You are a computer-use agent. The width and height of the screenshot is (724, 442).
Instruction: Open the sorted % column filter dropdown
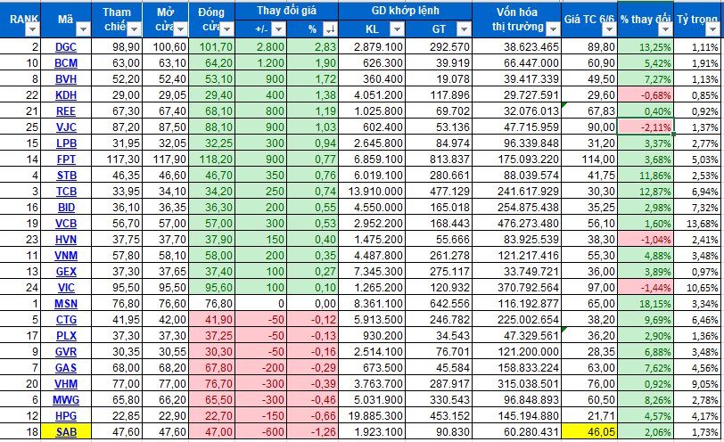(x=330, y=29)
